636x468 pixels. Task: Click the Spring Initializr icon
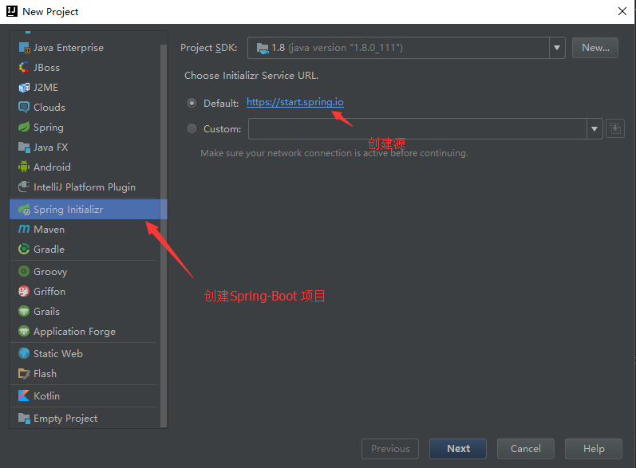24,210
